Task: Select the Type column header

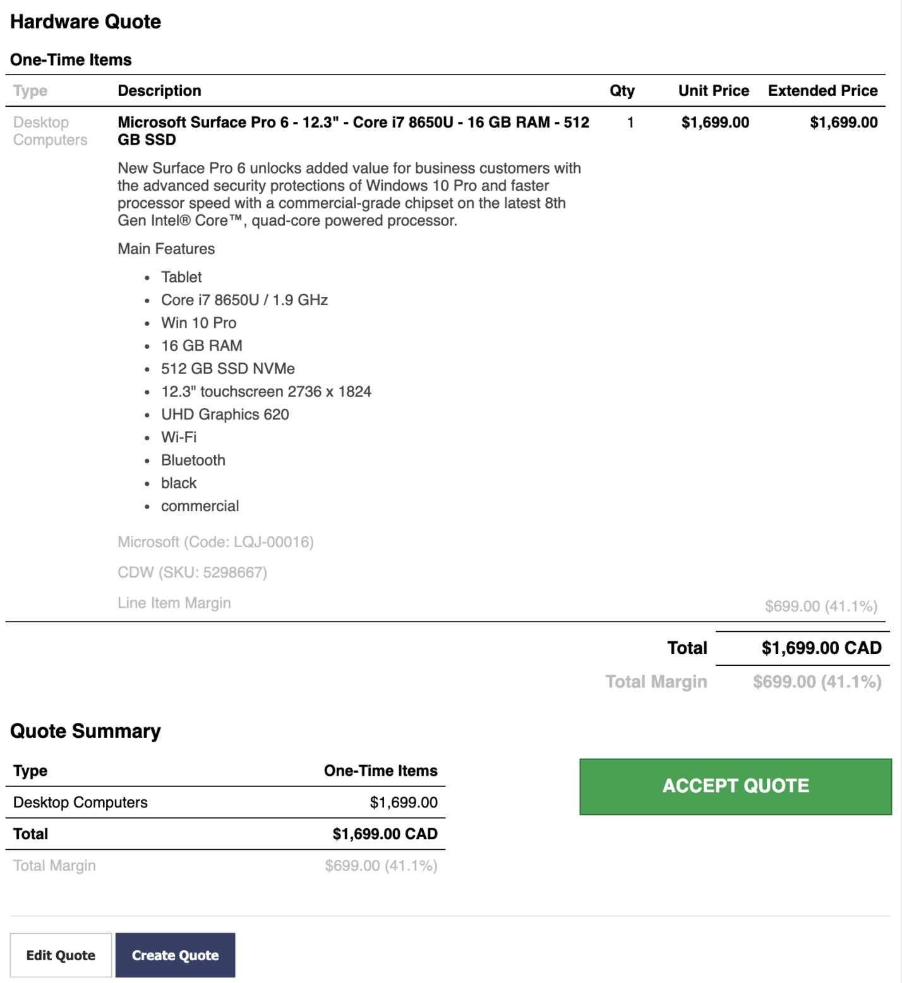Action: click(28, 90)
